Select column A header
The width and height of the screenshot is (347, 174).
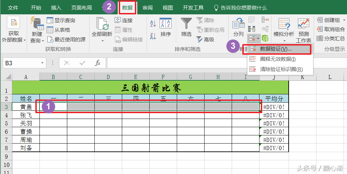click(x=26, y=77)
